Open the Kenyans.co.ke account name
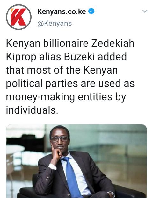 62,11
